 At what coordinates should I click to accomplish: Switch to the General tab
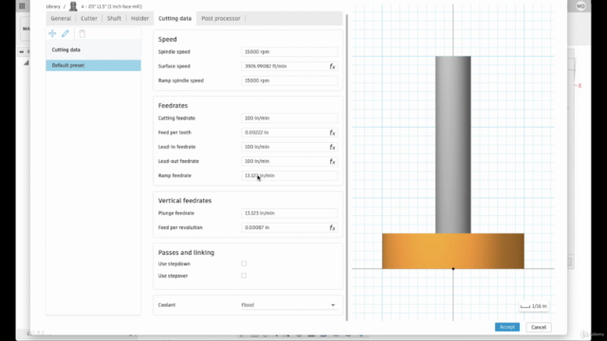61,18
